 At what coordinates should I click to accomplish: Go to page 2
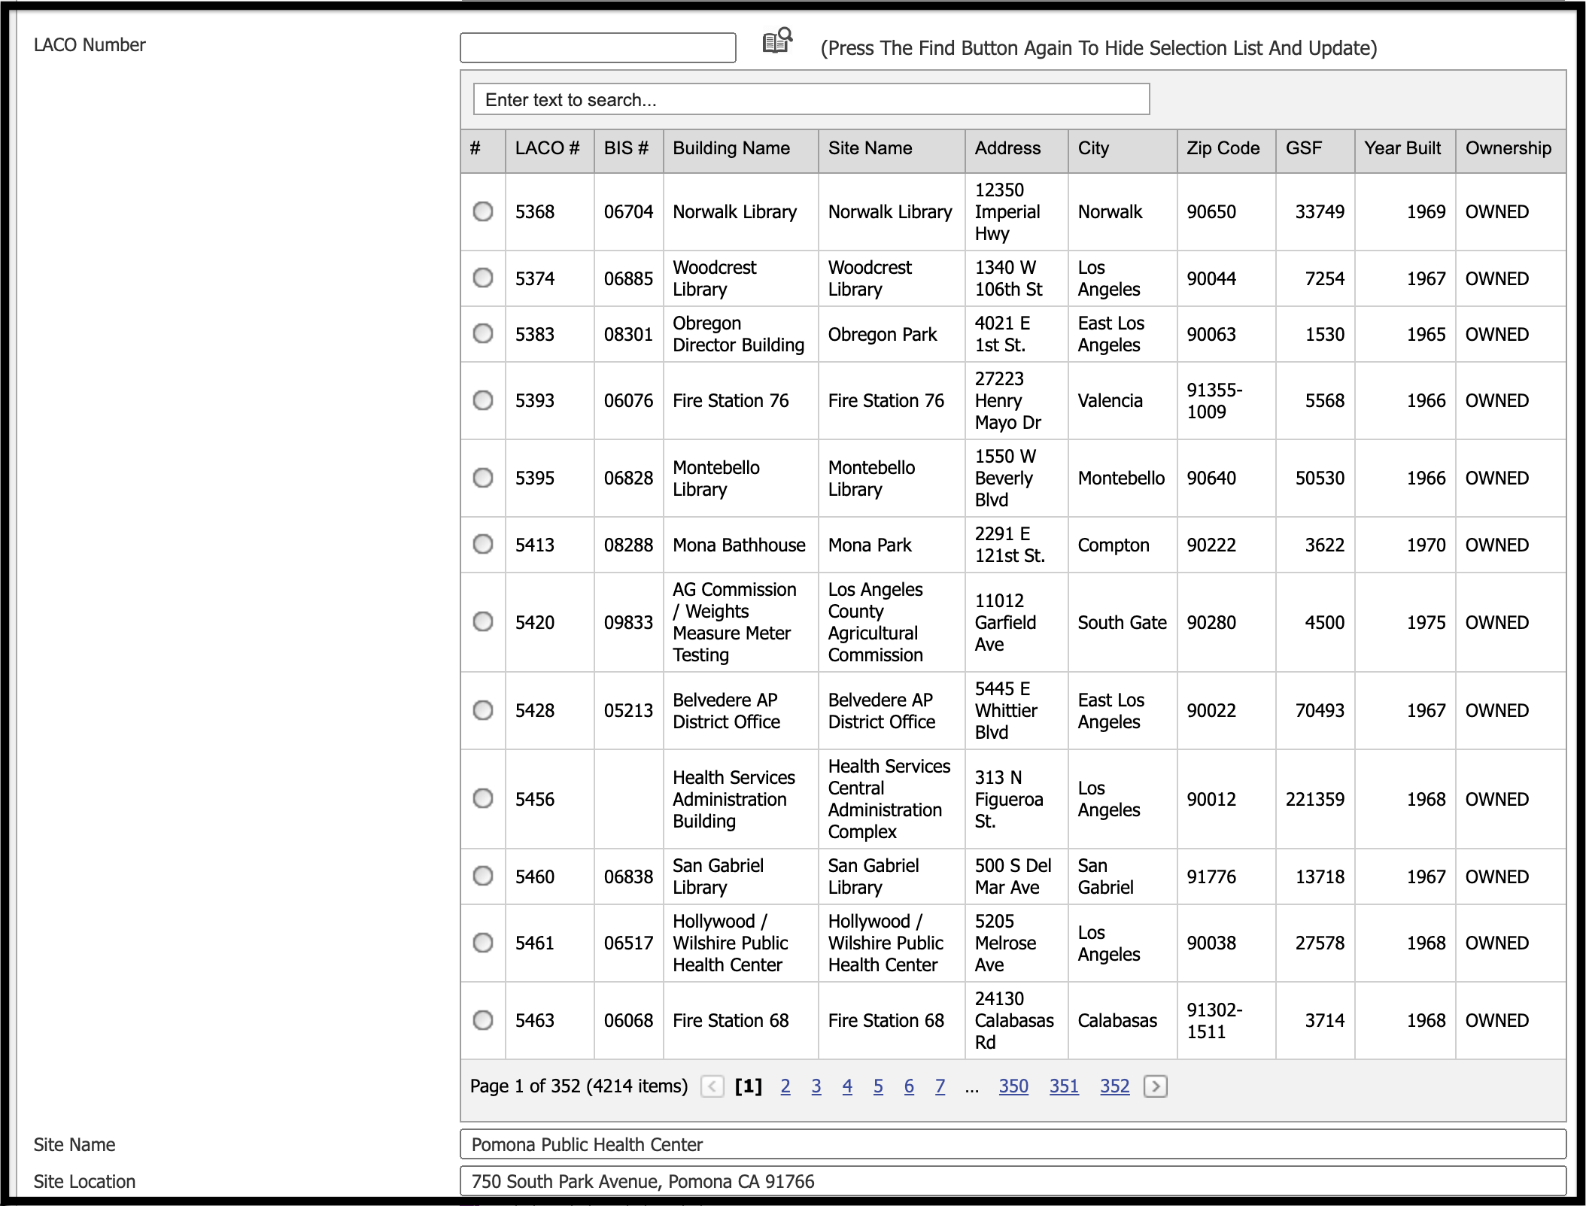click(x=785, y=1086)
